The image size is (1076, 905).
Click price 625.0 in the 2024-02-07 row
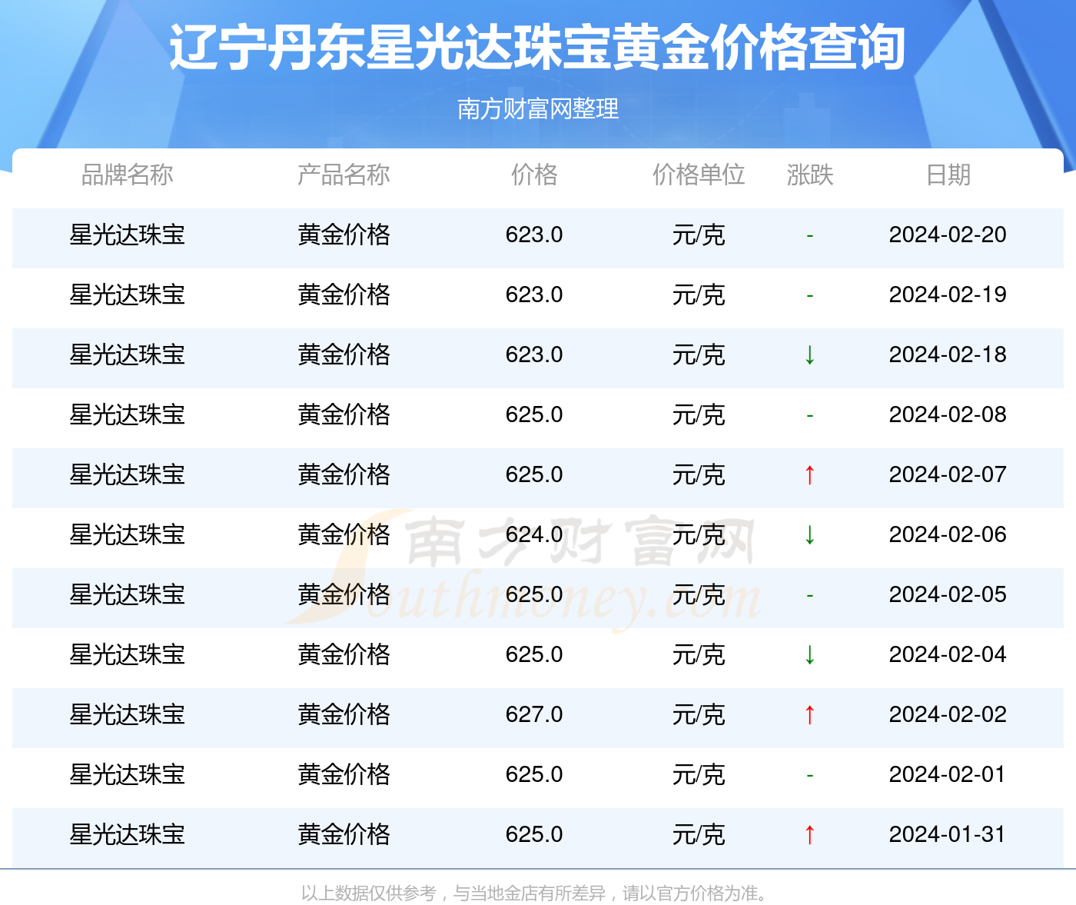pyautogui.click(x=534, y=474)
